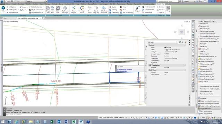
Task: Open the Home ribbon tab
Action: pos(8,4)
